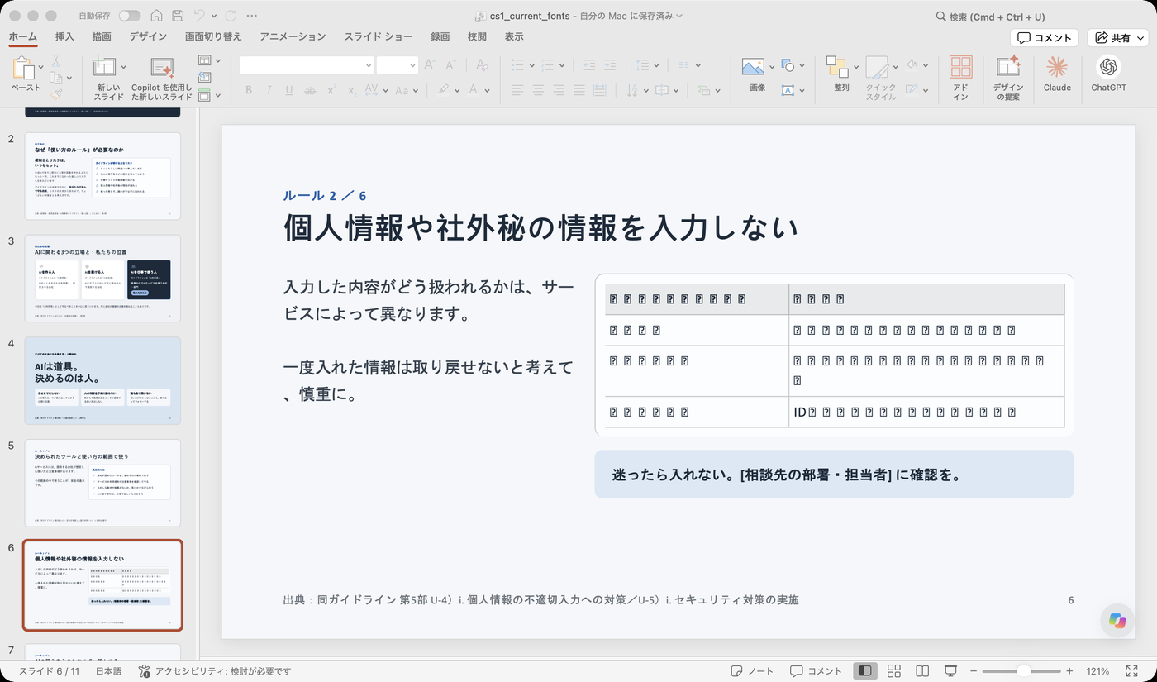The height and width of the screenshot is (682, 1157).
Task: Open the アドイン add-ins icon
Action: coord(960,68)
